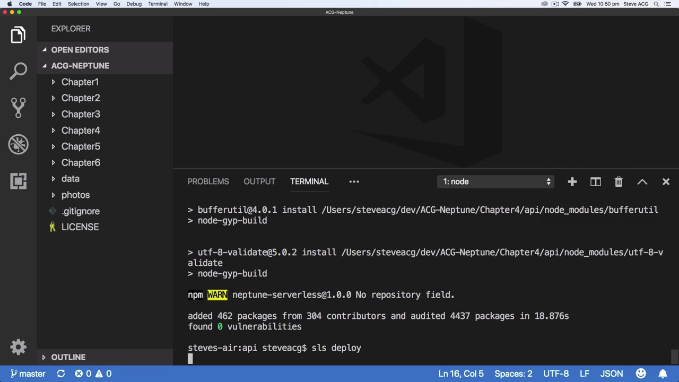Open the date and time menu
The height and width of the screenshot is (382, 679).
tap(603, 4)
